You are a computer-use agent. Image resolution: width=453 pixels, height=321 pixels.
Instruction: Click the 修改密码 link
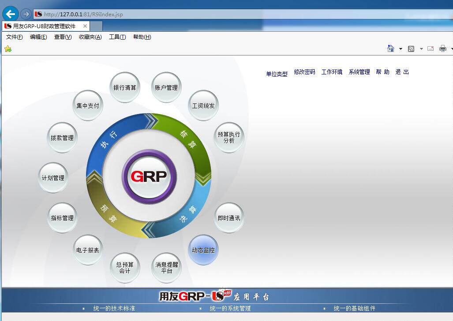[304, 72]
